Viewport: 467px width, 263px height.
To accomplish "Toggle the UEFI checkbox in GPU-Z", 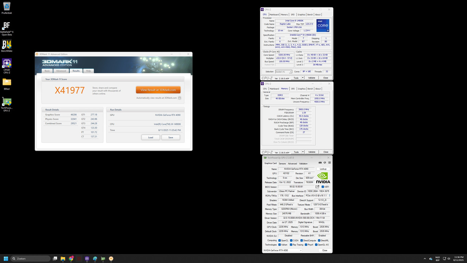I will click(x=323, y=187).
